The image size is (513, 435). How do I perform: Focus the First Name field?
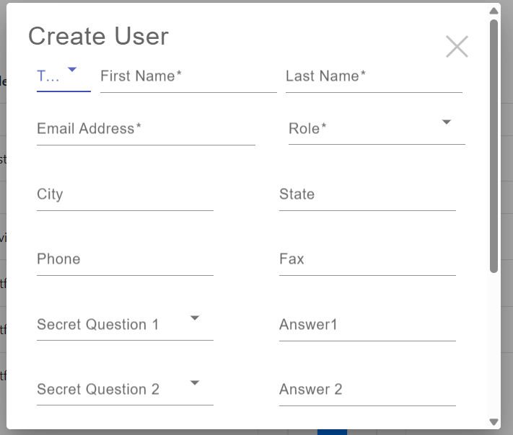[x=188, y=77]
